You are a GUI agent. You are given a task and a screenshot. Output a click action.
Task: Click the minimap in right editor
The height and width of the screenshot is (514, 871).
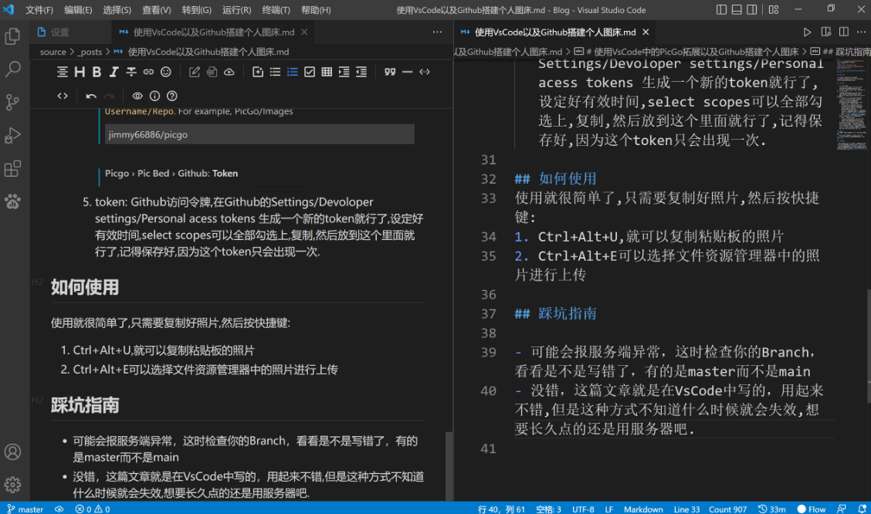pyautogui.click(x=852, y=106)
